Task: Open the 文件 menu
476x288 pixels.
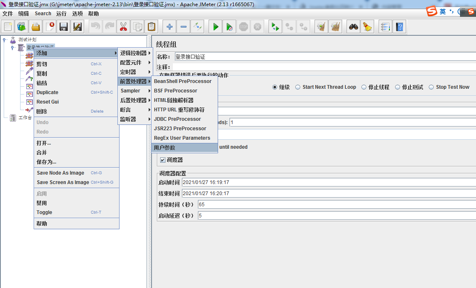Action: (x=7, y=14)
